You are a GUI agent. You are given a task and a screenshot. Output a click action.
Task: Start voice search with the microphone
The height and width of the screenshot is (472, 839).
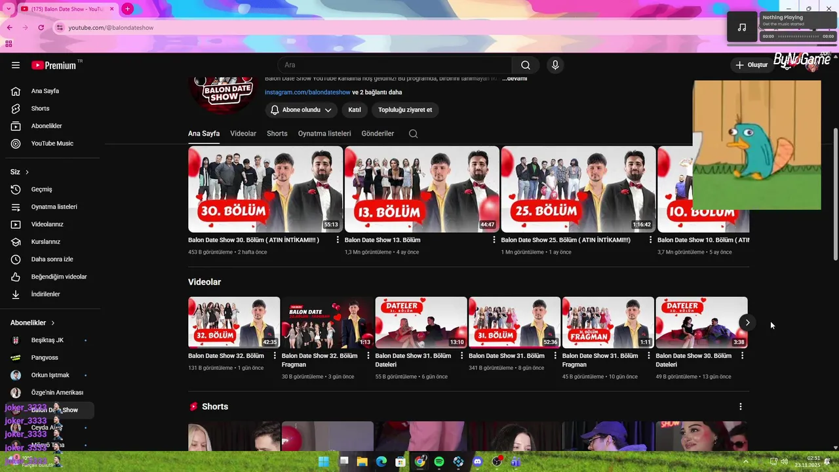[x=555, y=65]
